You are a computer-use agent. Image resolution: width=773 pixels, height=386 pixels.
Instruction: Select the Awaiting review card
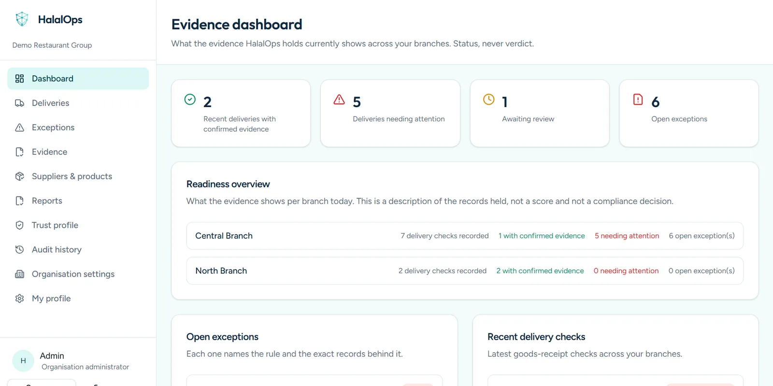[x=540, y=113]
